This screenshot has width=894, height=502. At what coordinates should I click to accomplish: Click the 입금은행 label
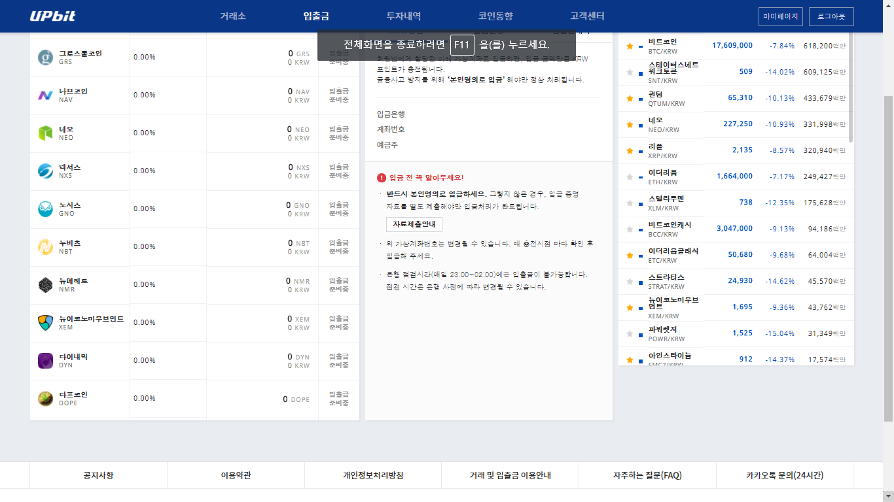pos(391,114)
